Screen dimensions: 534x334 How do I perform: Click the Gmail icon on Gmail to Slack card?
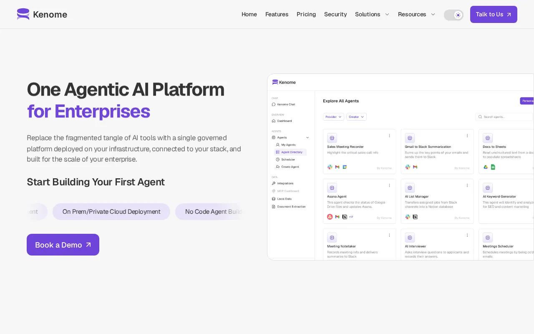[x=415, y=167]
